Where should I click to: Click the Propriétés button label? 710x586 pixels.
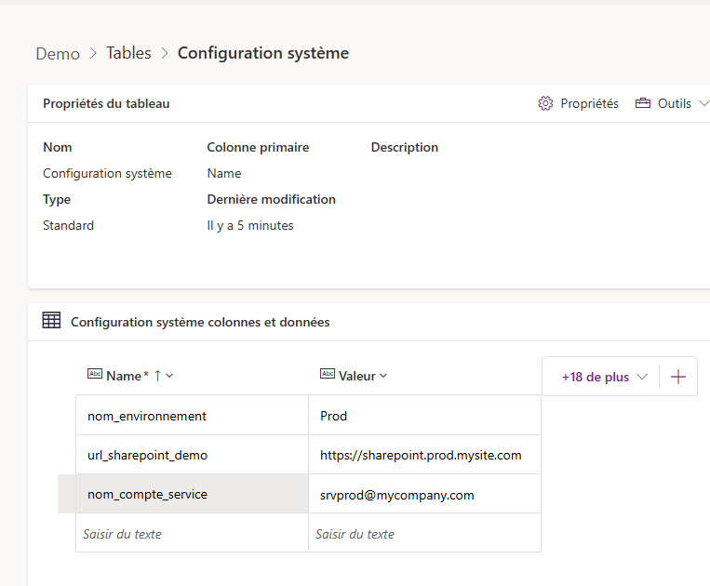pyautogui.click(x=589, y=103)
